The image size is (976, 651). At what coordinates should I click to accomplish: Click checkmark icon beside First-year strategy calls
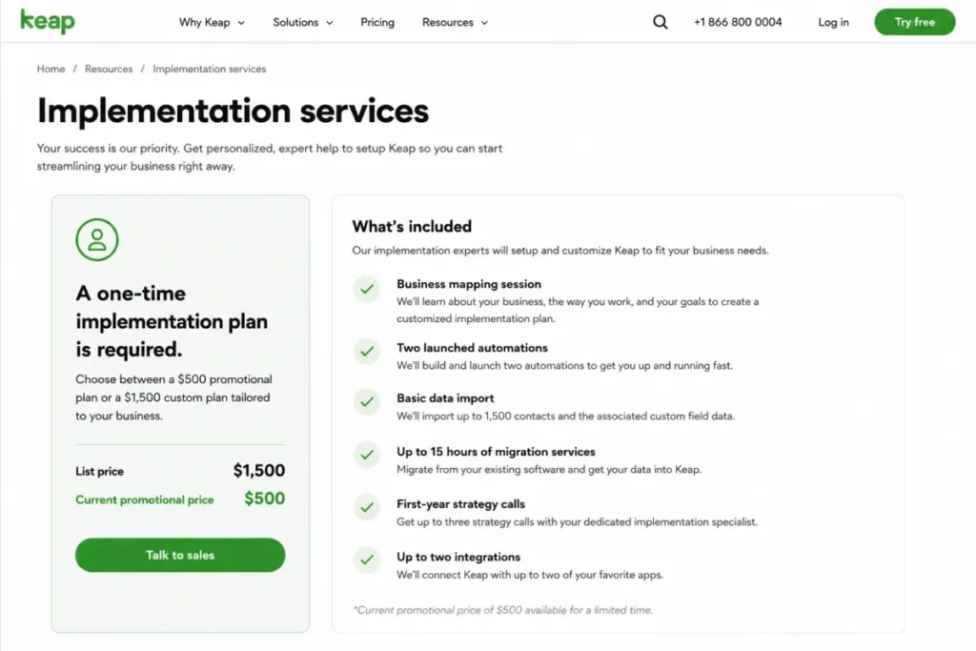[x=367, y=507]
